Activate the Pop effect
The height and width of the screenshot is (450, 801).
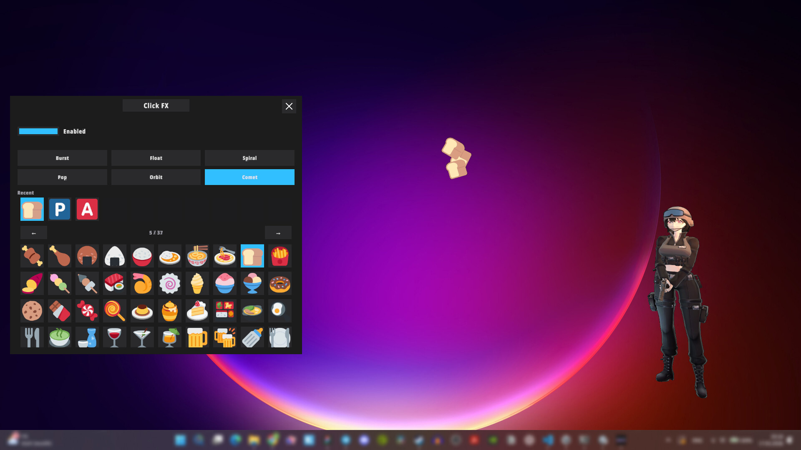pos(62,177)
